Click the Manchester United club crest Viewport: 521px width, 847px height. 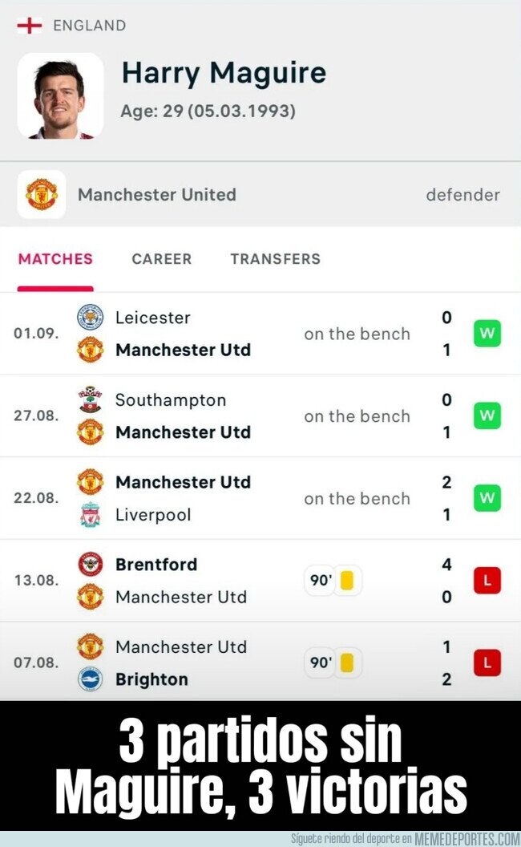[x=42, y=194]
